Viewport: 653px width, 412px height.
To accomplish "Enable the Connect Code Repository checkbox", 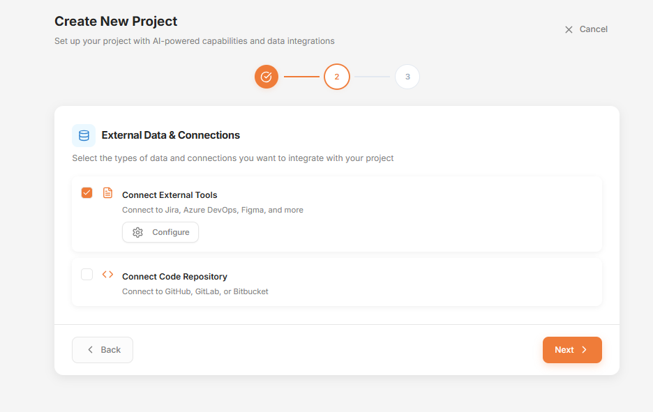I will (x=87, y=275).
